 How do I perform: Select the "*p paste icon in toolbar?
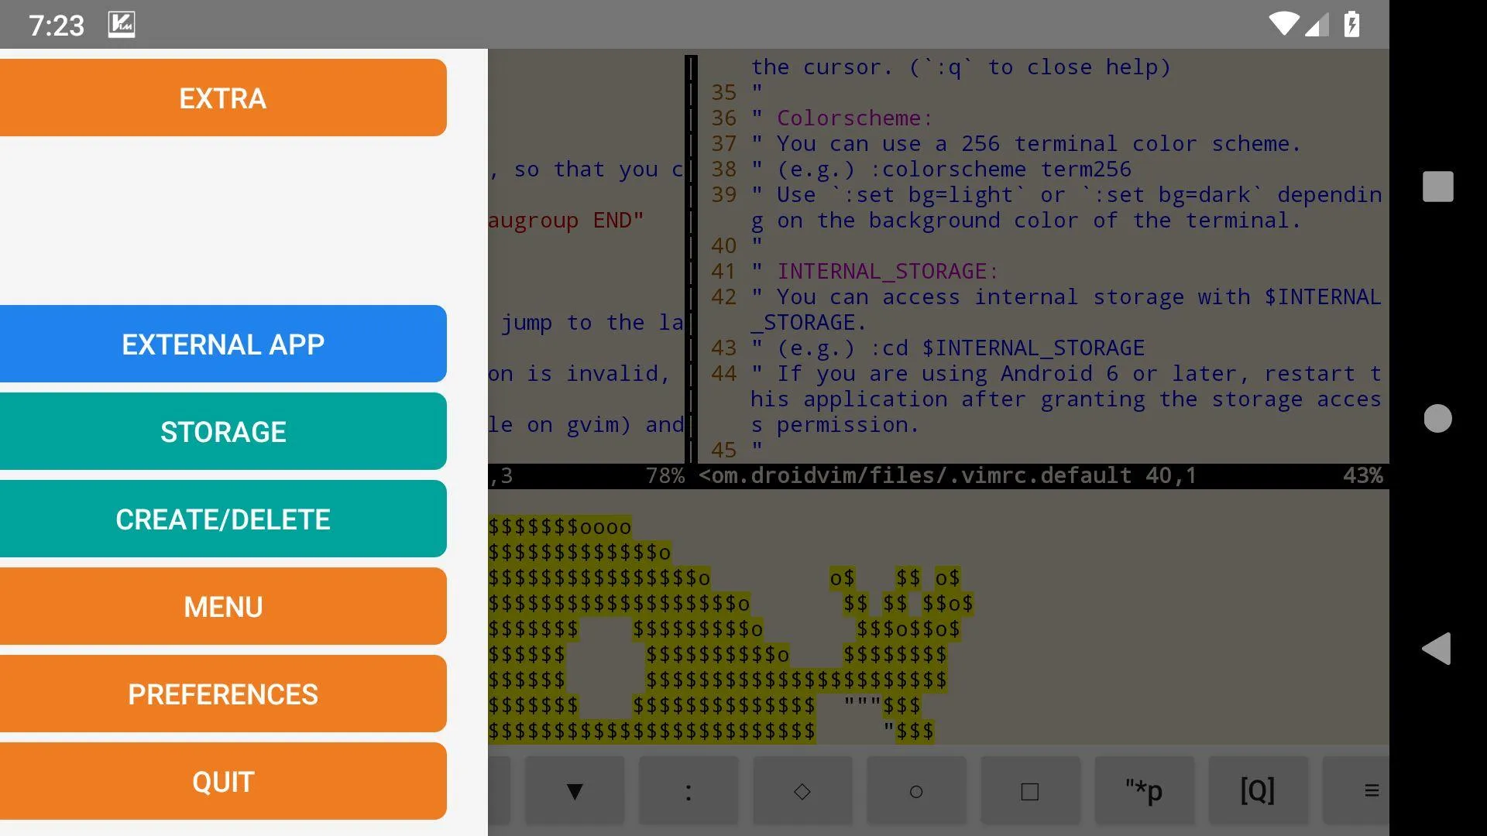click(x=1143, y=791)
